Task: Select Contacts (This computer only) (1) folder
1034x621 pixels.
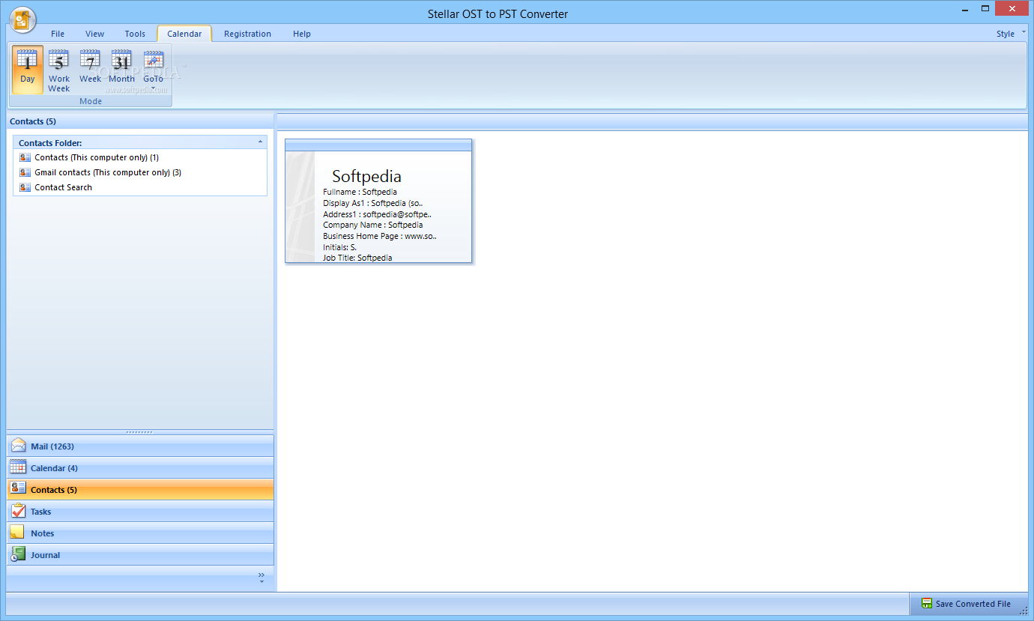Action: point(97,157)
